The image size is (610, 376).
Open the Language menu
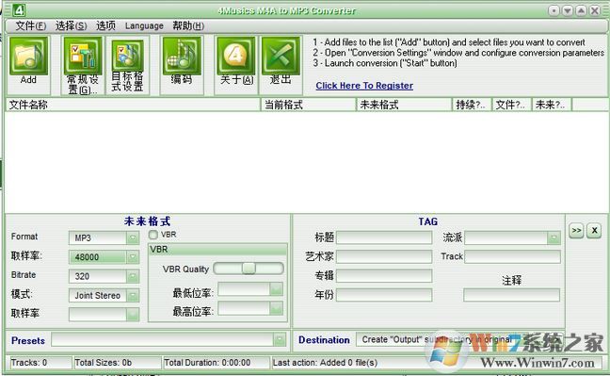[x=144, y=25]
